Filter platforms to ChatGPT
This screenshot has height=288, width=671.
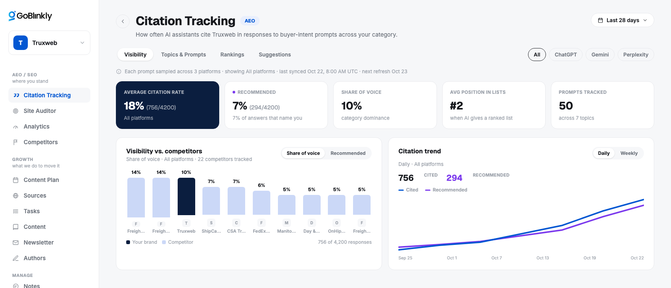pos(566,55)
